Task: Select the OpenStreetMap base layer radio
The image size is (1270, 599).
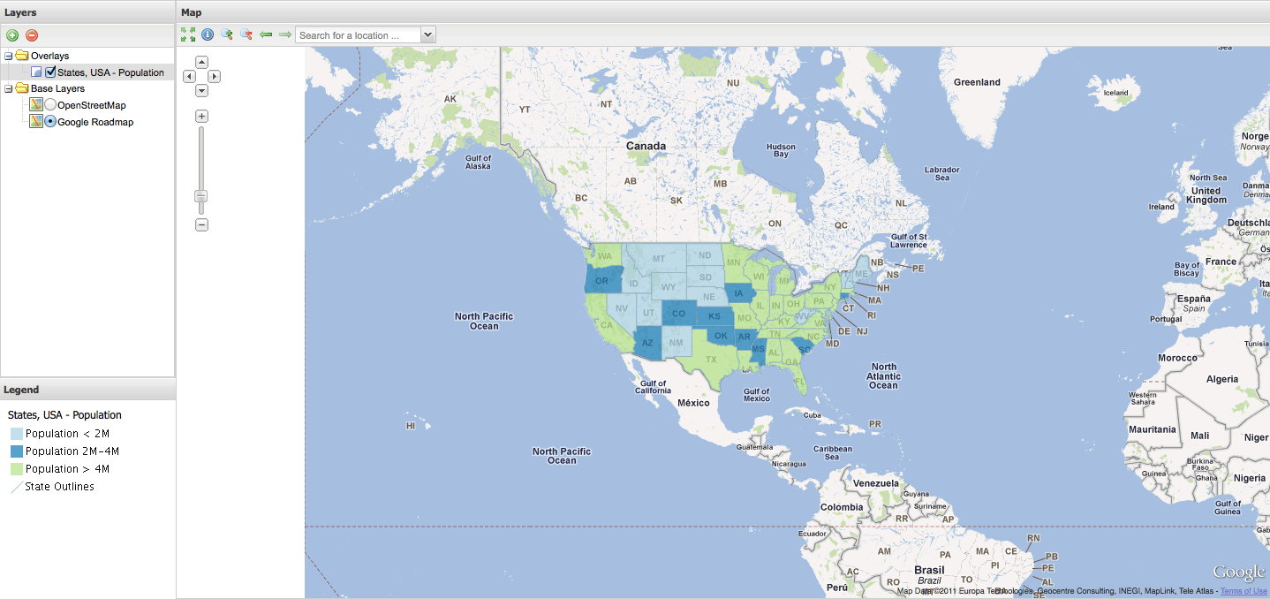Action: [50, 105]
